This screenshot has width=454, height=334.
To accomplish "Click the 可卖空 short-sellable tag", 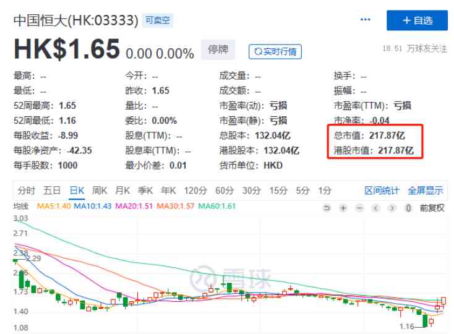I will click(x=158, y=20).
